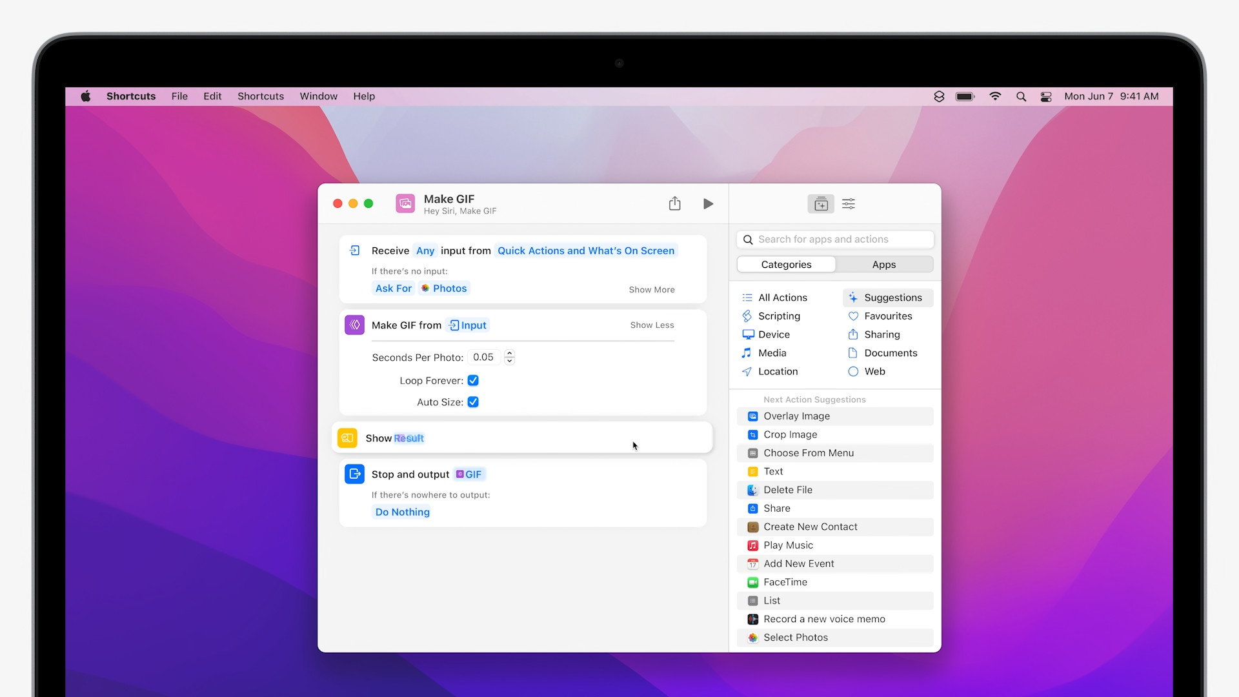Select the shortcut details settings icon
The height and width of the screenshot is (697, 1239).
pyautogui.click(x=849, y=203)
